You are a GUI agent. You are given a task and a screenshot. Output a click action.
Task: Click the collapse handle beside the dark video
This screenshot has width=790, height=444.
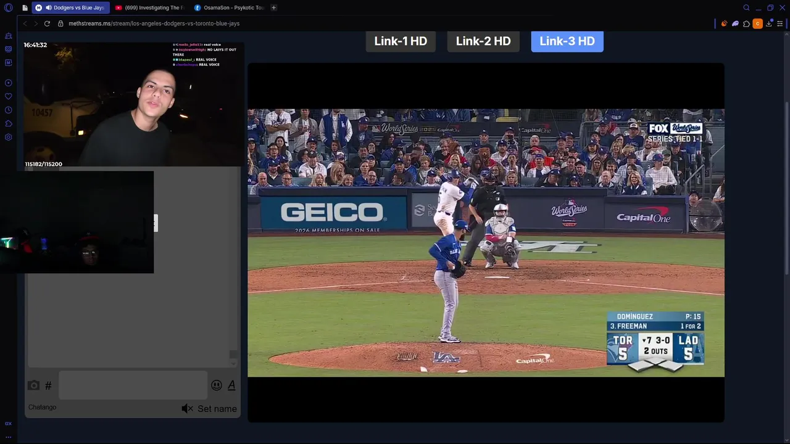[156, 223]
